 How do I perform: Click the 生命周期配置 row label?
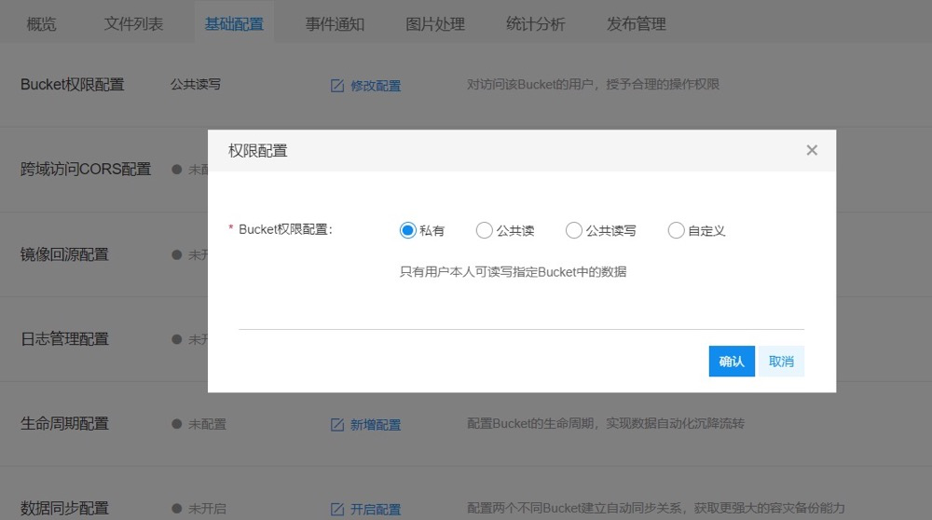[64, 423]
